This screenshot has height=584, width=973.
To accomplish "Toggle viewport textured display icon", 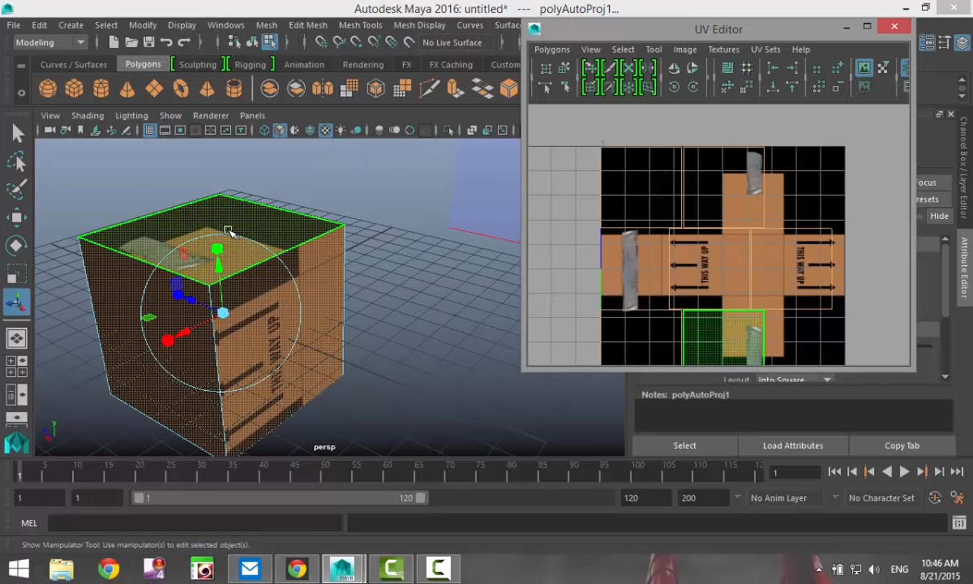I will point(325,130).
